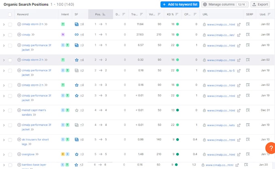This screenshot has width=275, height=169.
Task: Click the star SERP feature icon in 'bamboo base layer' row
Action: point(76,165)
